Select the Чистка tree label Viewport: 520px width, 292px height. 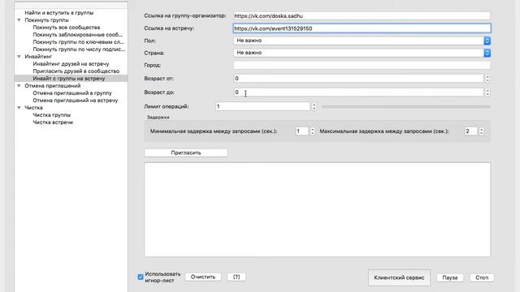[33, 108]
